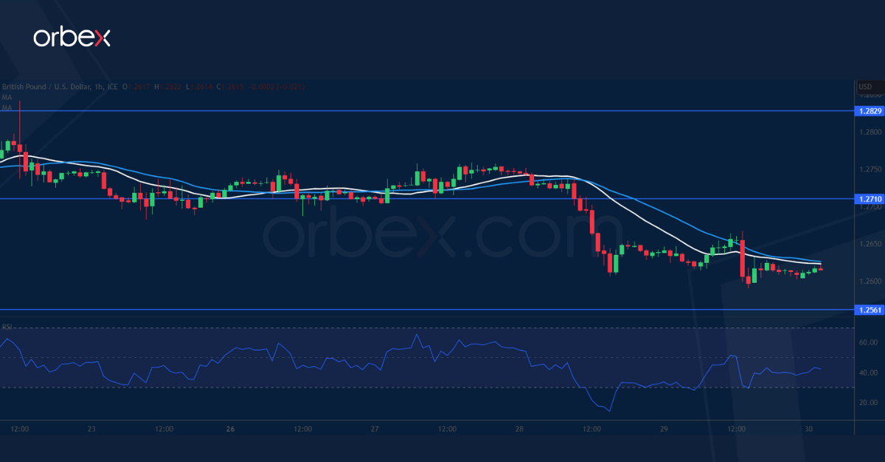Click the 1.2710 support price label

click(870, 199)
